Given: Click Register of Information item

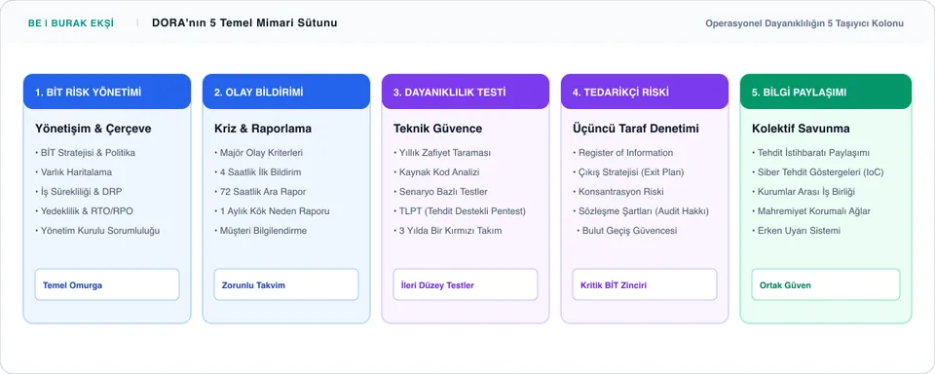Looking at the screenshot, I should 623,153.
